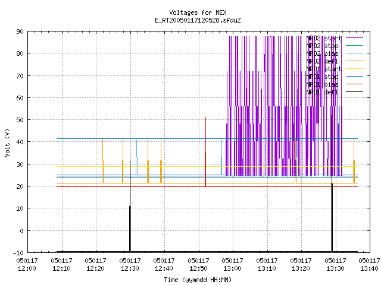381x285 pixels.
Task: Click the red line sample beside NPD1 bias
Action: click(x=354, y=84)
